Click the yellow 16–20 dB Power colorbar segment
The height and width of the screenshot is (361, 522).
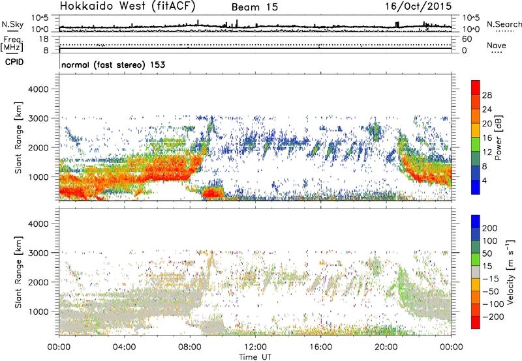click(x=476, y=130)
